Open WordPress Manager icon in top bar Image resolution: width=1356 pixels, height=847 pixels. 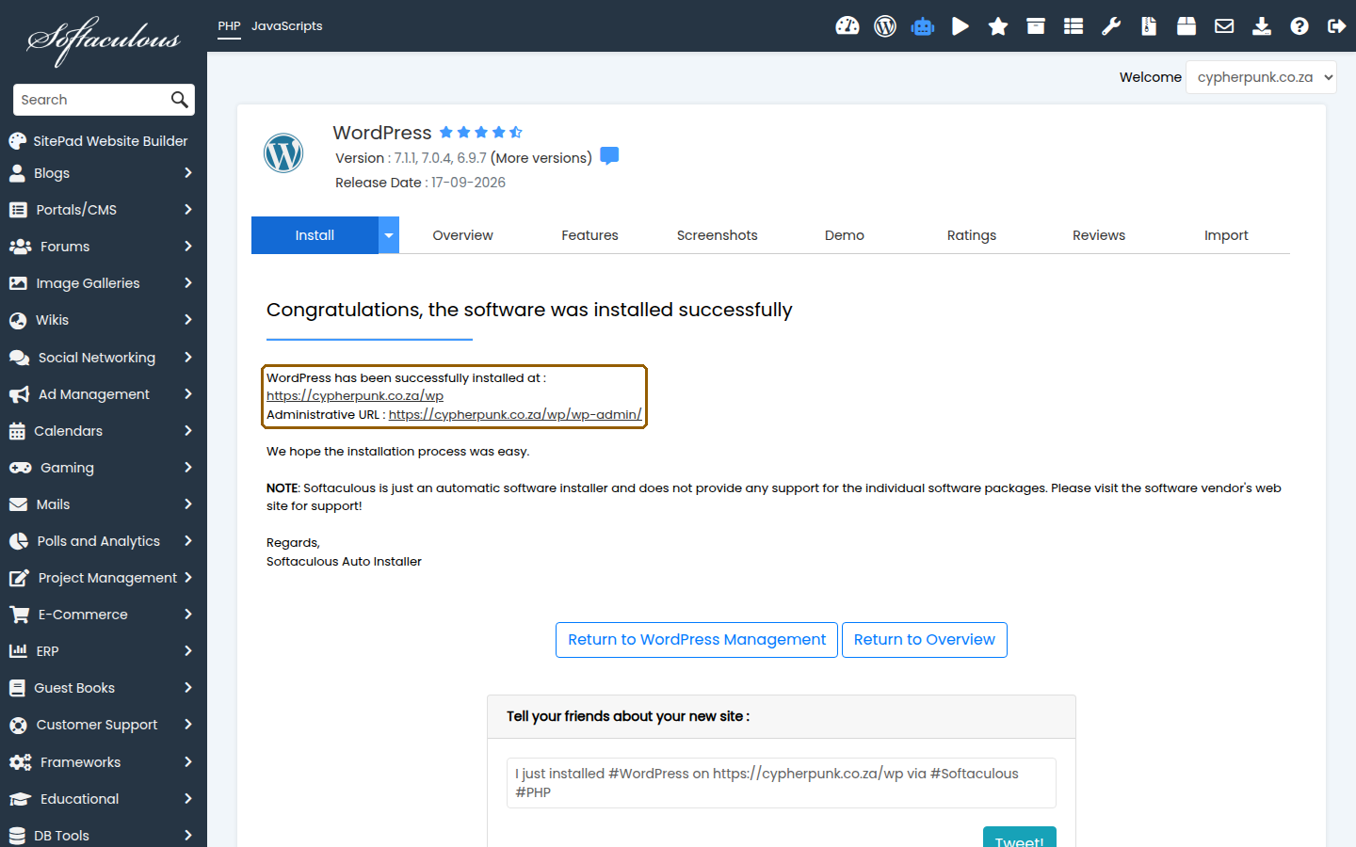(x=885, y=26)
